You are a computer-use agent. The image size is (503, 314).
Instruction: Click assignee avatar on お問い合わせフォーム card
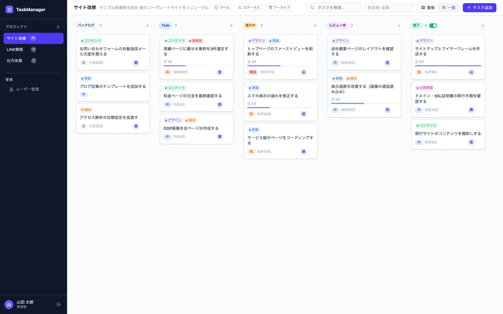[136, 62]
